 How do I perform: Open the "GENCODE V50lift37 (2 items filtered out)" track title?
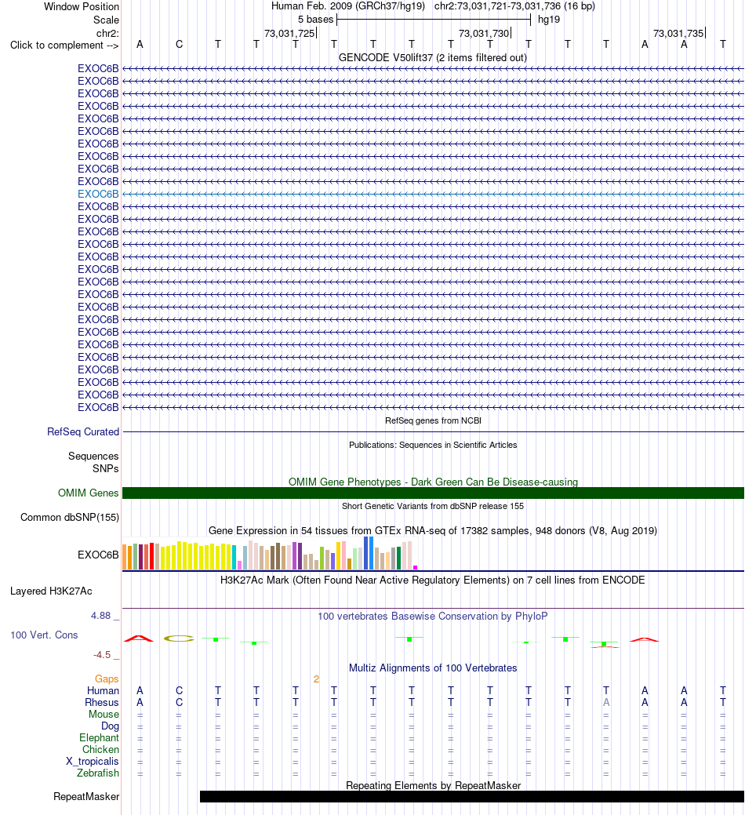tap(433, 58)
